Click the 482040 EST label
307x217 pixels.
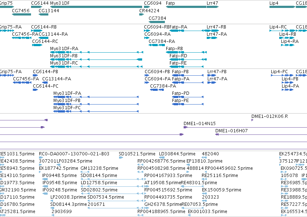[x=210, y=154]
